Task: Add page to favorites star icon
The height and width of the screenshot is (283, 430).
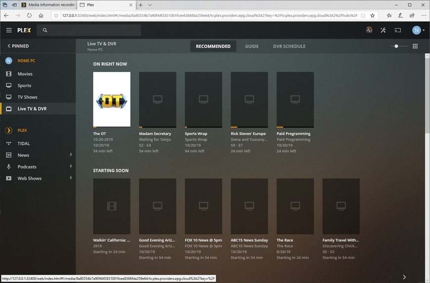Action: (x=372, y=16)
